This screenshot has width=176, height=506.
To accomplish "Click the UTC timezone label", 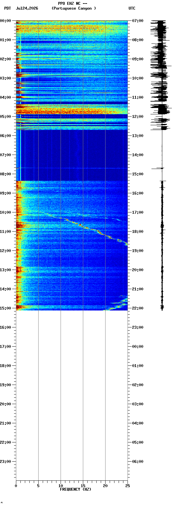I will tap(132, 8).
